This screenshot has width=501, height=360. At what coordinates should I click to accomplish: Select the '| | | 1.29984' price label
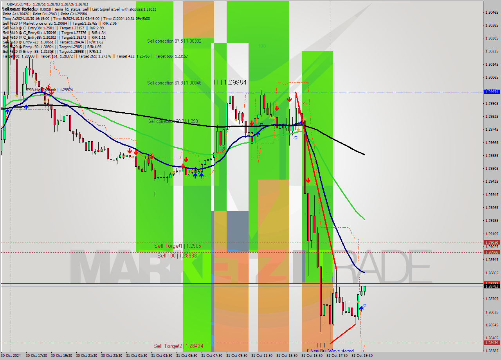pos(230,82)
